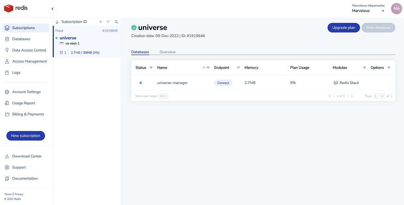Click the Endpoint column filter icon

[238, 68]
